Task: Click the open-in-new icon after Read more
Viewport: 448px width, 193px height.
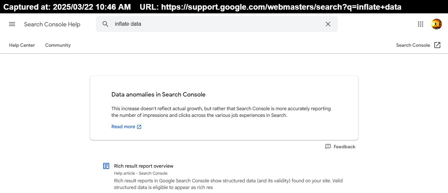Action: click(x=139, y=127)
